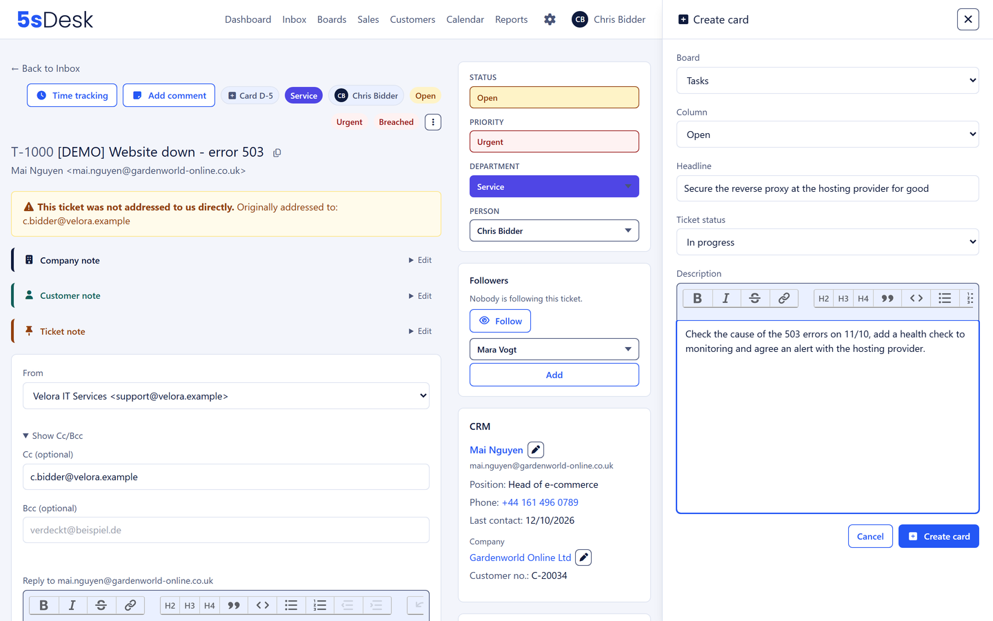Apply H2 heading in the reply editor toolbar

coord(170,605)
